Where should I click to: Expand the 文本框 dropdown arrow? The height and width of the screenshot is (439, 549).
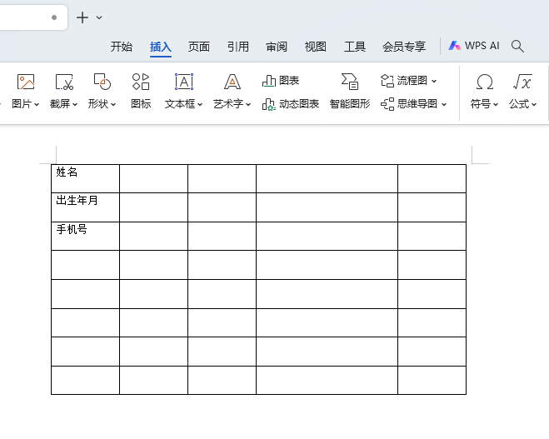[x=200, y=104]
